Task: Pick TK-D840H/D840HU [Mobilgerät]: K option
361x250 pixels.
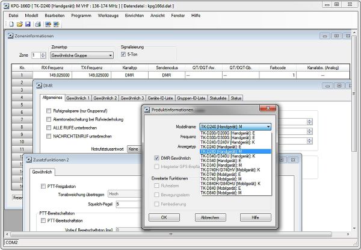Action: (235, 184)
